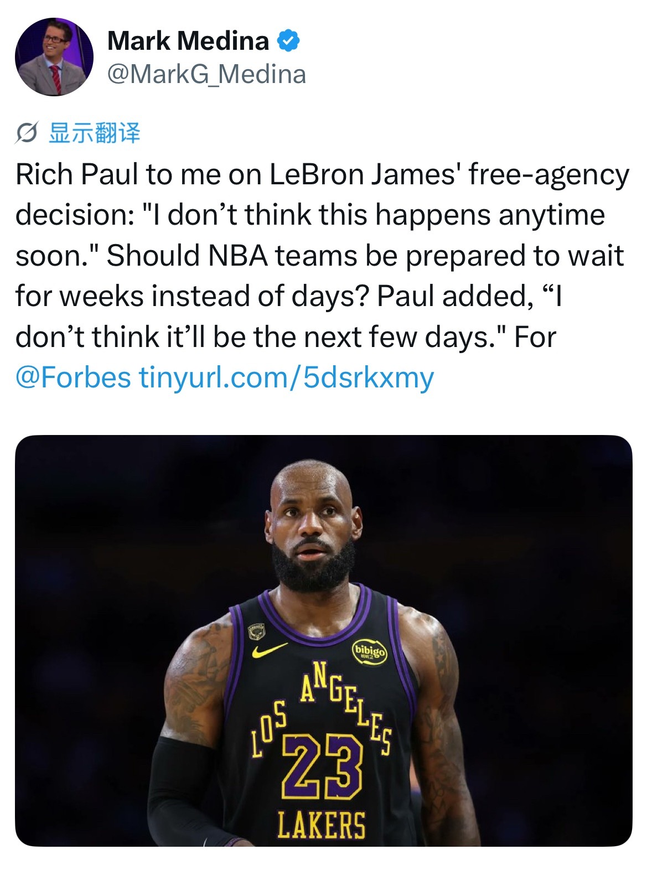Screen dimensions: 647x870
Task: Click the LAKERS wordmark on jersey
Action: click(322, 825)
